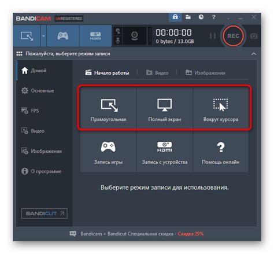
Task: Toggle webcam overlay icon
Action: click(135, 36)
